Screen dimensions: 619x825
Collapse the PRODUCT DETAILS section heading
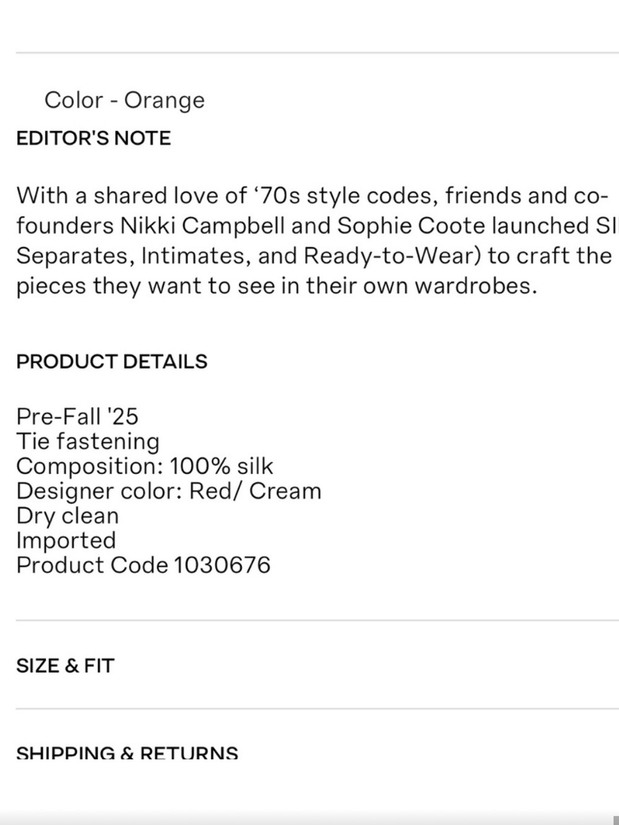click(111, 361)
